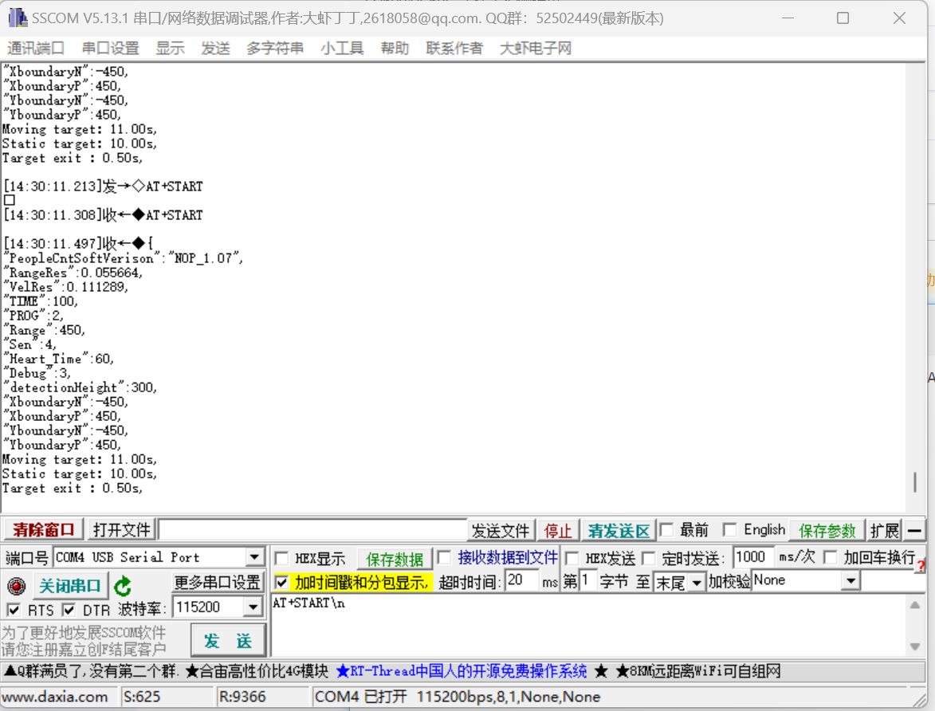Image resolution: width=935 pixels, height=711 pixels.
Task: Uncheck the 加时间戳和分包显示 checkbox
Action: (281, 582)
